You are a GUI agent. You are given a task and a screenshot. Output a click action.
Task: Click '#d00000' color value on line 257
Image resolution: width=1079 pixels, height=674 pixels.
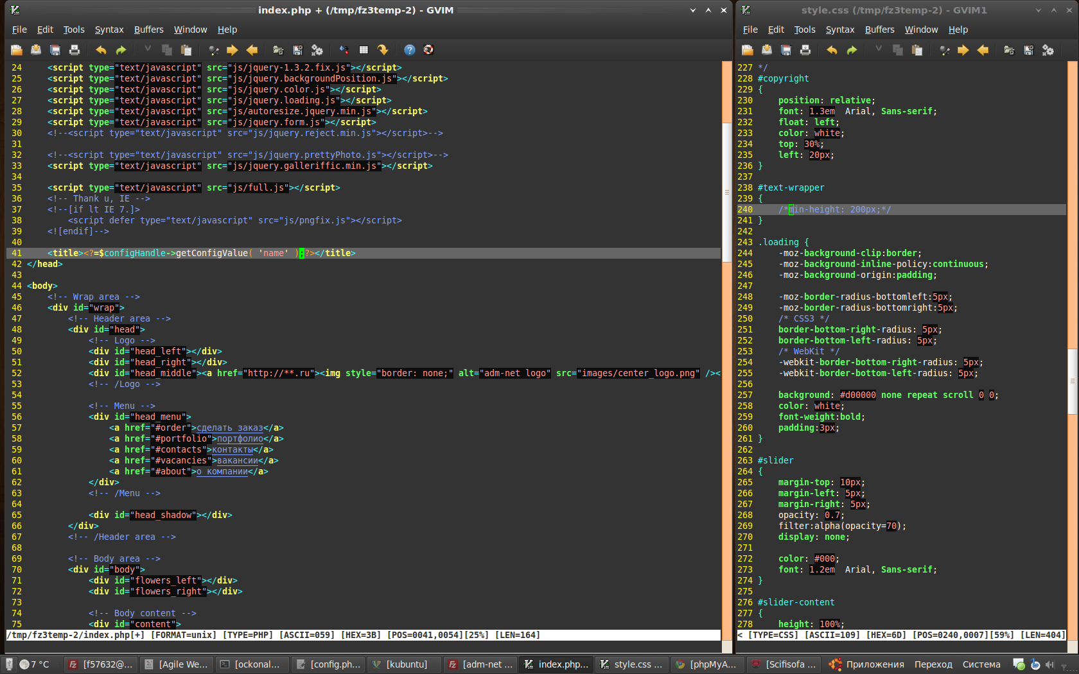tap(857, 395)
